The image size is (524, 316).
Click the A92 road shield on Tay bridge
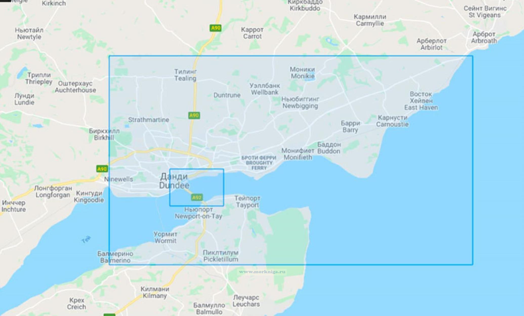click(197, 197)
